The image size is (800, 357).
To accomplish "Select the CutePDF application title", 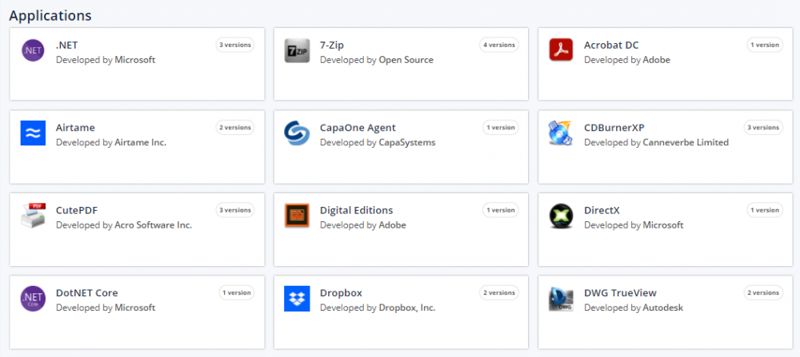I will click(x=77, y=210).
